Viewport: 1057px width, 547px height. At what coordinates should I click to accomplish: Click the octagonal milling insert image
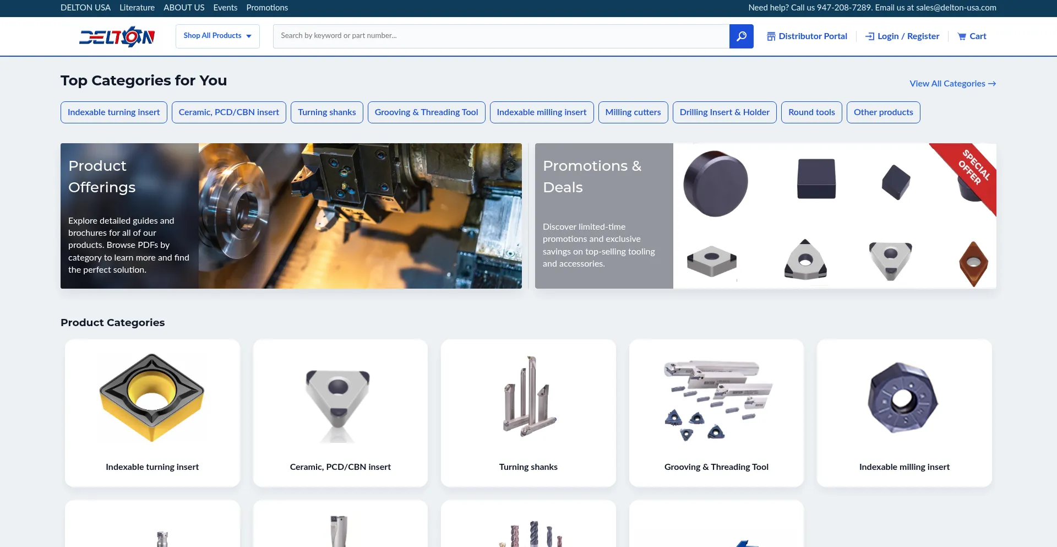[902, 398]
